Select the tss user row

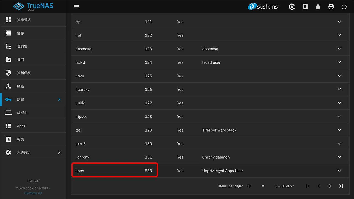pyautogui.click(x=78, y=130)
